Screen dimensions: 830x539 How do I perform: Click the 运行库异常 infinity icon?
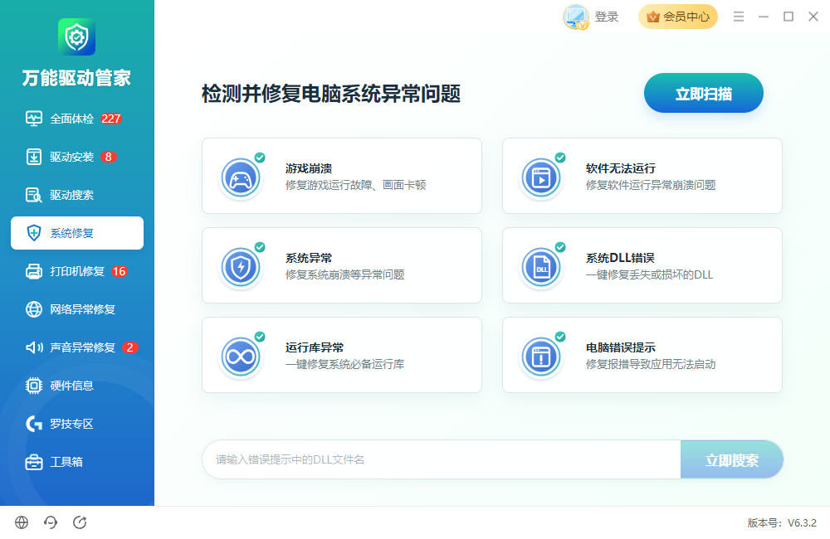241,357
